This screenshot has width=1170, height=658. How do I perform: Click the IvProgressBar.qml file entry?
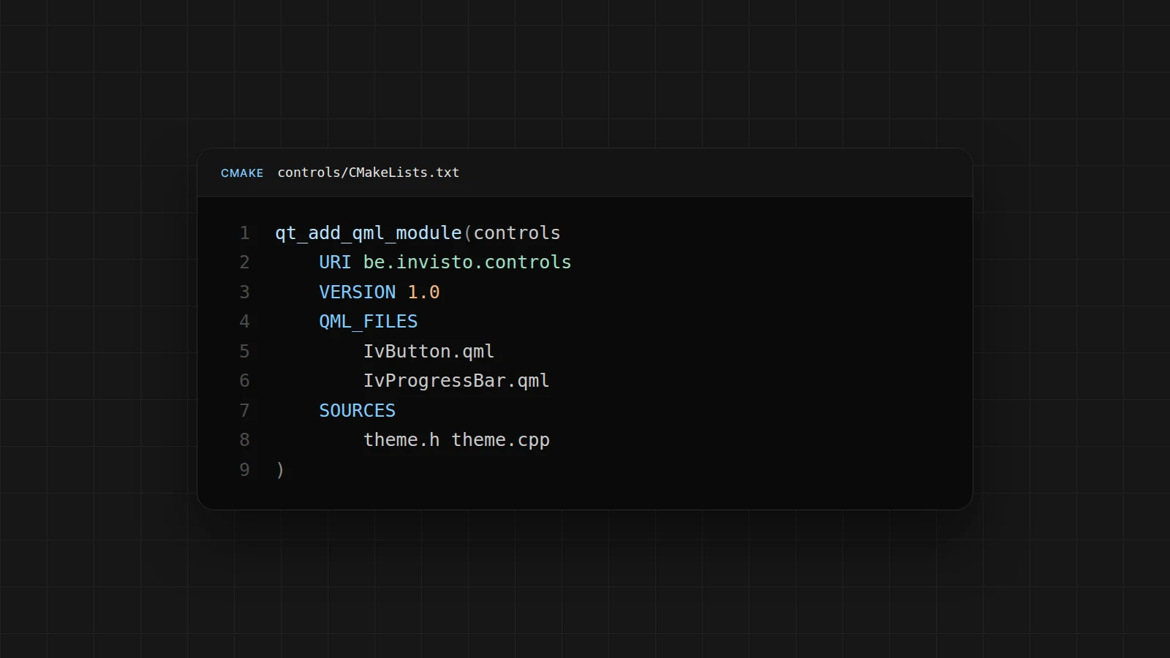(456, 381)
